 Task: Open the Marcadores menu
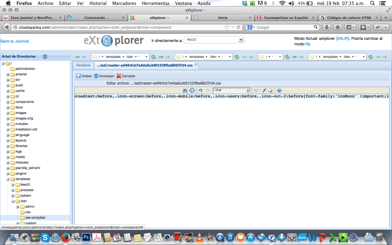pos(124,3)
